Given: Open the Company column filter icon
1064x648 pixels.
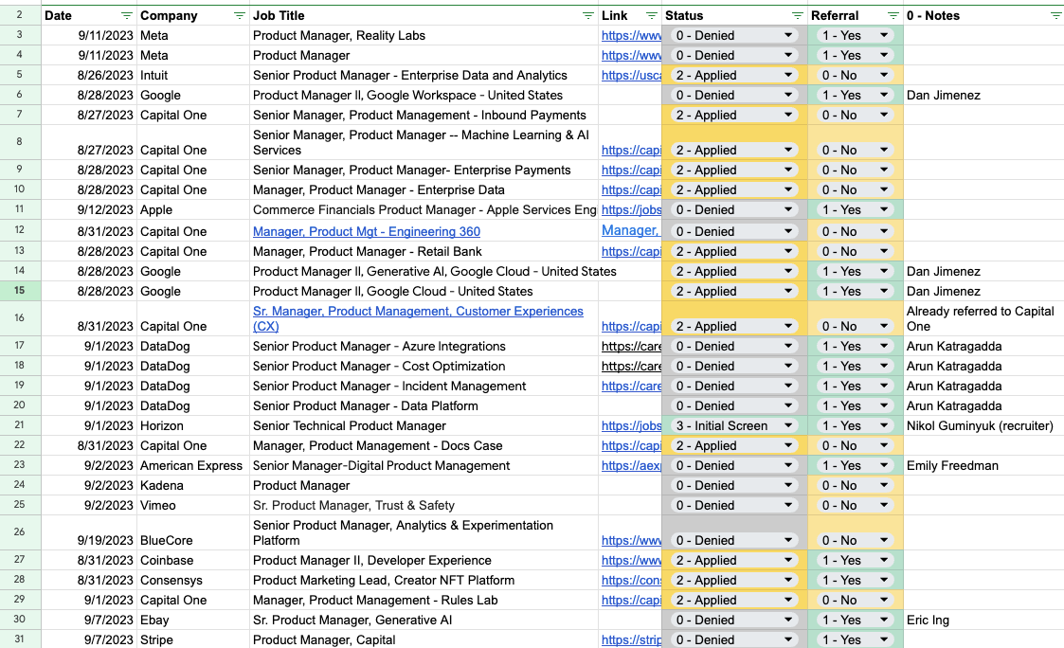Looking at the screenshot, I should (239, 15).
